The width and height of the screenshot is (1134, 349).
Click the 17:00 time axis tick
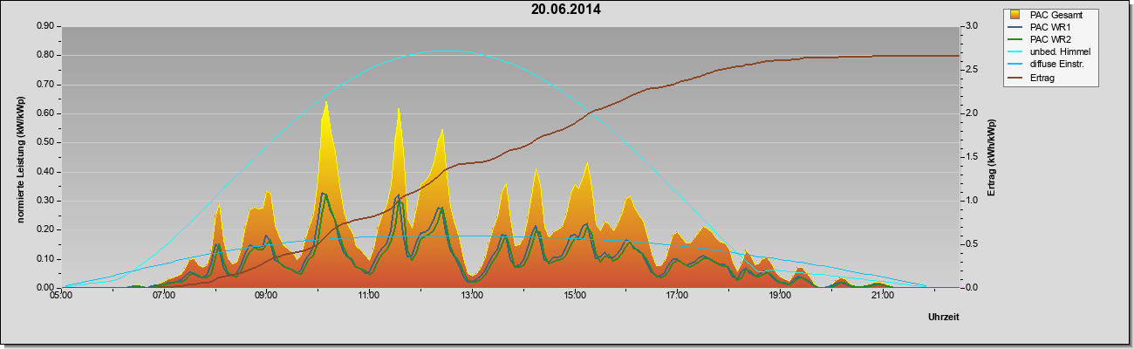click(x=677, y=296)
